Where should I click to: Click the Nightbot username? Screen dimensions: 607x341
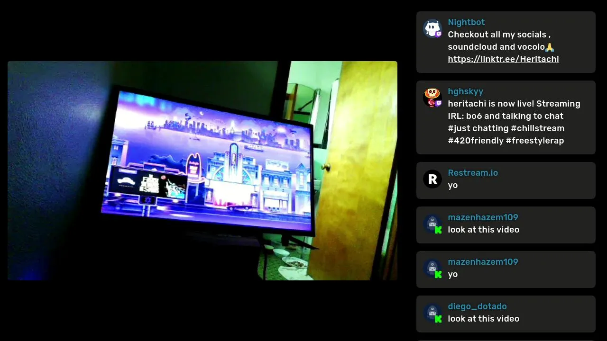coord(466,22)
